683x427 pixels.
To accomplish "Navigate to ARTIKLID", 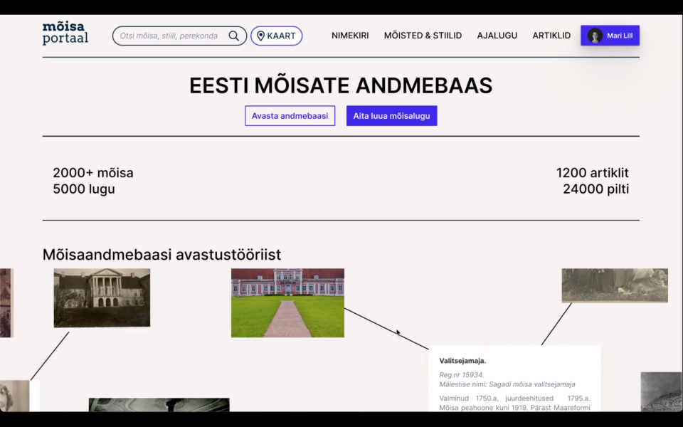I will tap(551, 36).
